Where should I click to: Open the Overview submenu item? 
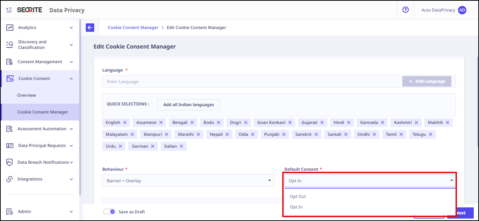(27, 95)
